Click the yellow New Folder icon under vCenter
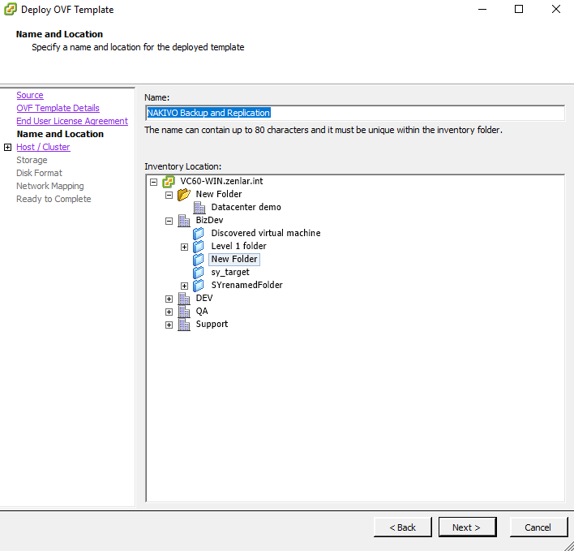Image resolution: width=574 pixels, height=551 pixels. pyautogui.click(x=184, y=194)
